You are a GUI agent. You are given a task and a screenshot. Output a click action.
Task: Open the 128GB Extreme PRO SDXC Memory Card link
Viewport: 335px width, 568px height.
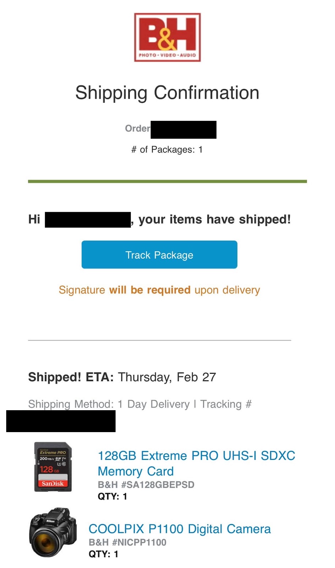196,463
